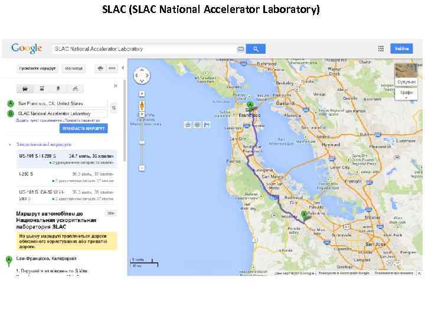Open the 'Трафік' layers dropdown

[406, 94]
